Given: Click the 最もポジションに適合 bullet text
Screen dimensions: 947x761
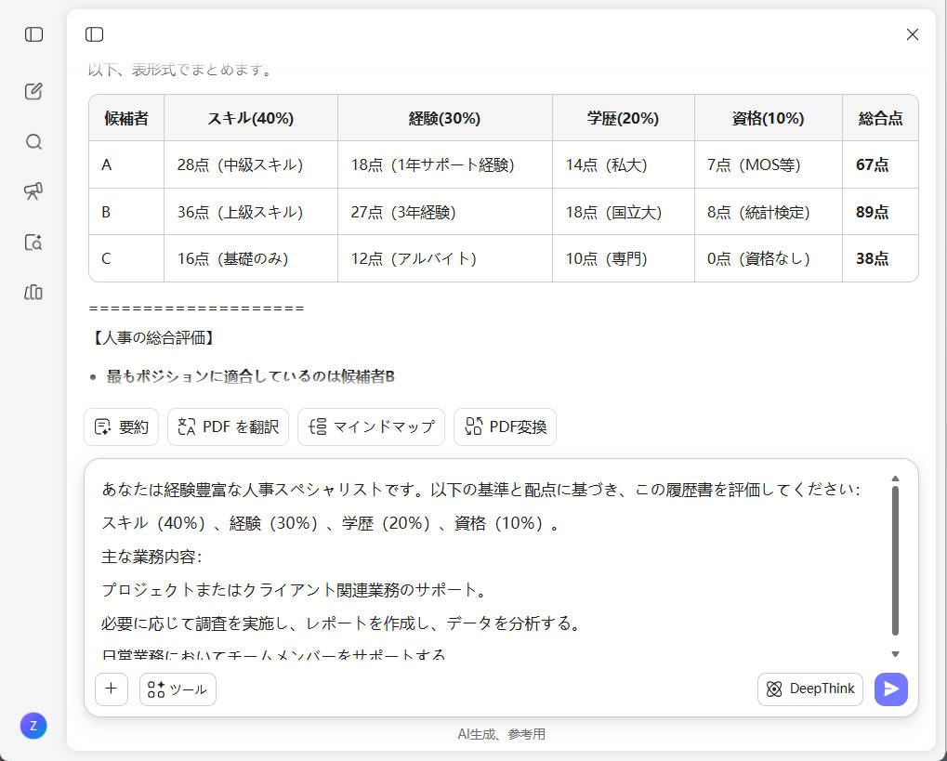Looking at the screenshot, I should [250, 376].
